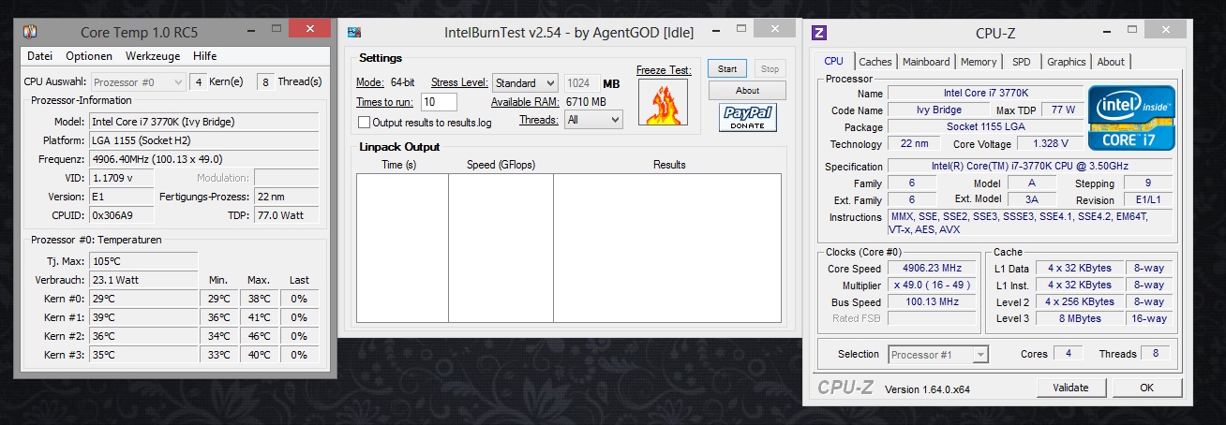This screenshot has height=425, width=1226.
Task: Click the TDP value 77.0 Watt in Core Temp
Action: coord(286,215)
